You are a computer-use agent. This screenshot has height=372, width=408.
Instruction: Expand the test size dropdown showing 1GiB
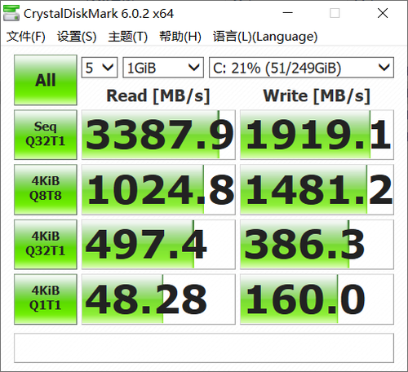[x=163, y=68]
